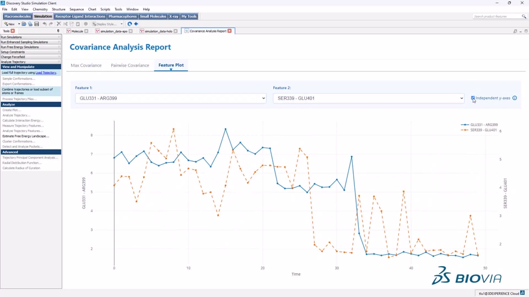Click Calculate Radius of Gyration
This screenshot has width=529, height=297.
point(21,168)
